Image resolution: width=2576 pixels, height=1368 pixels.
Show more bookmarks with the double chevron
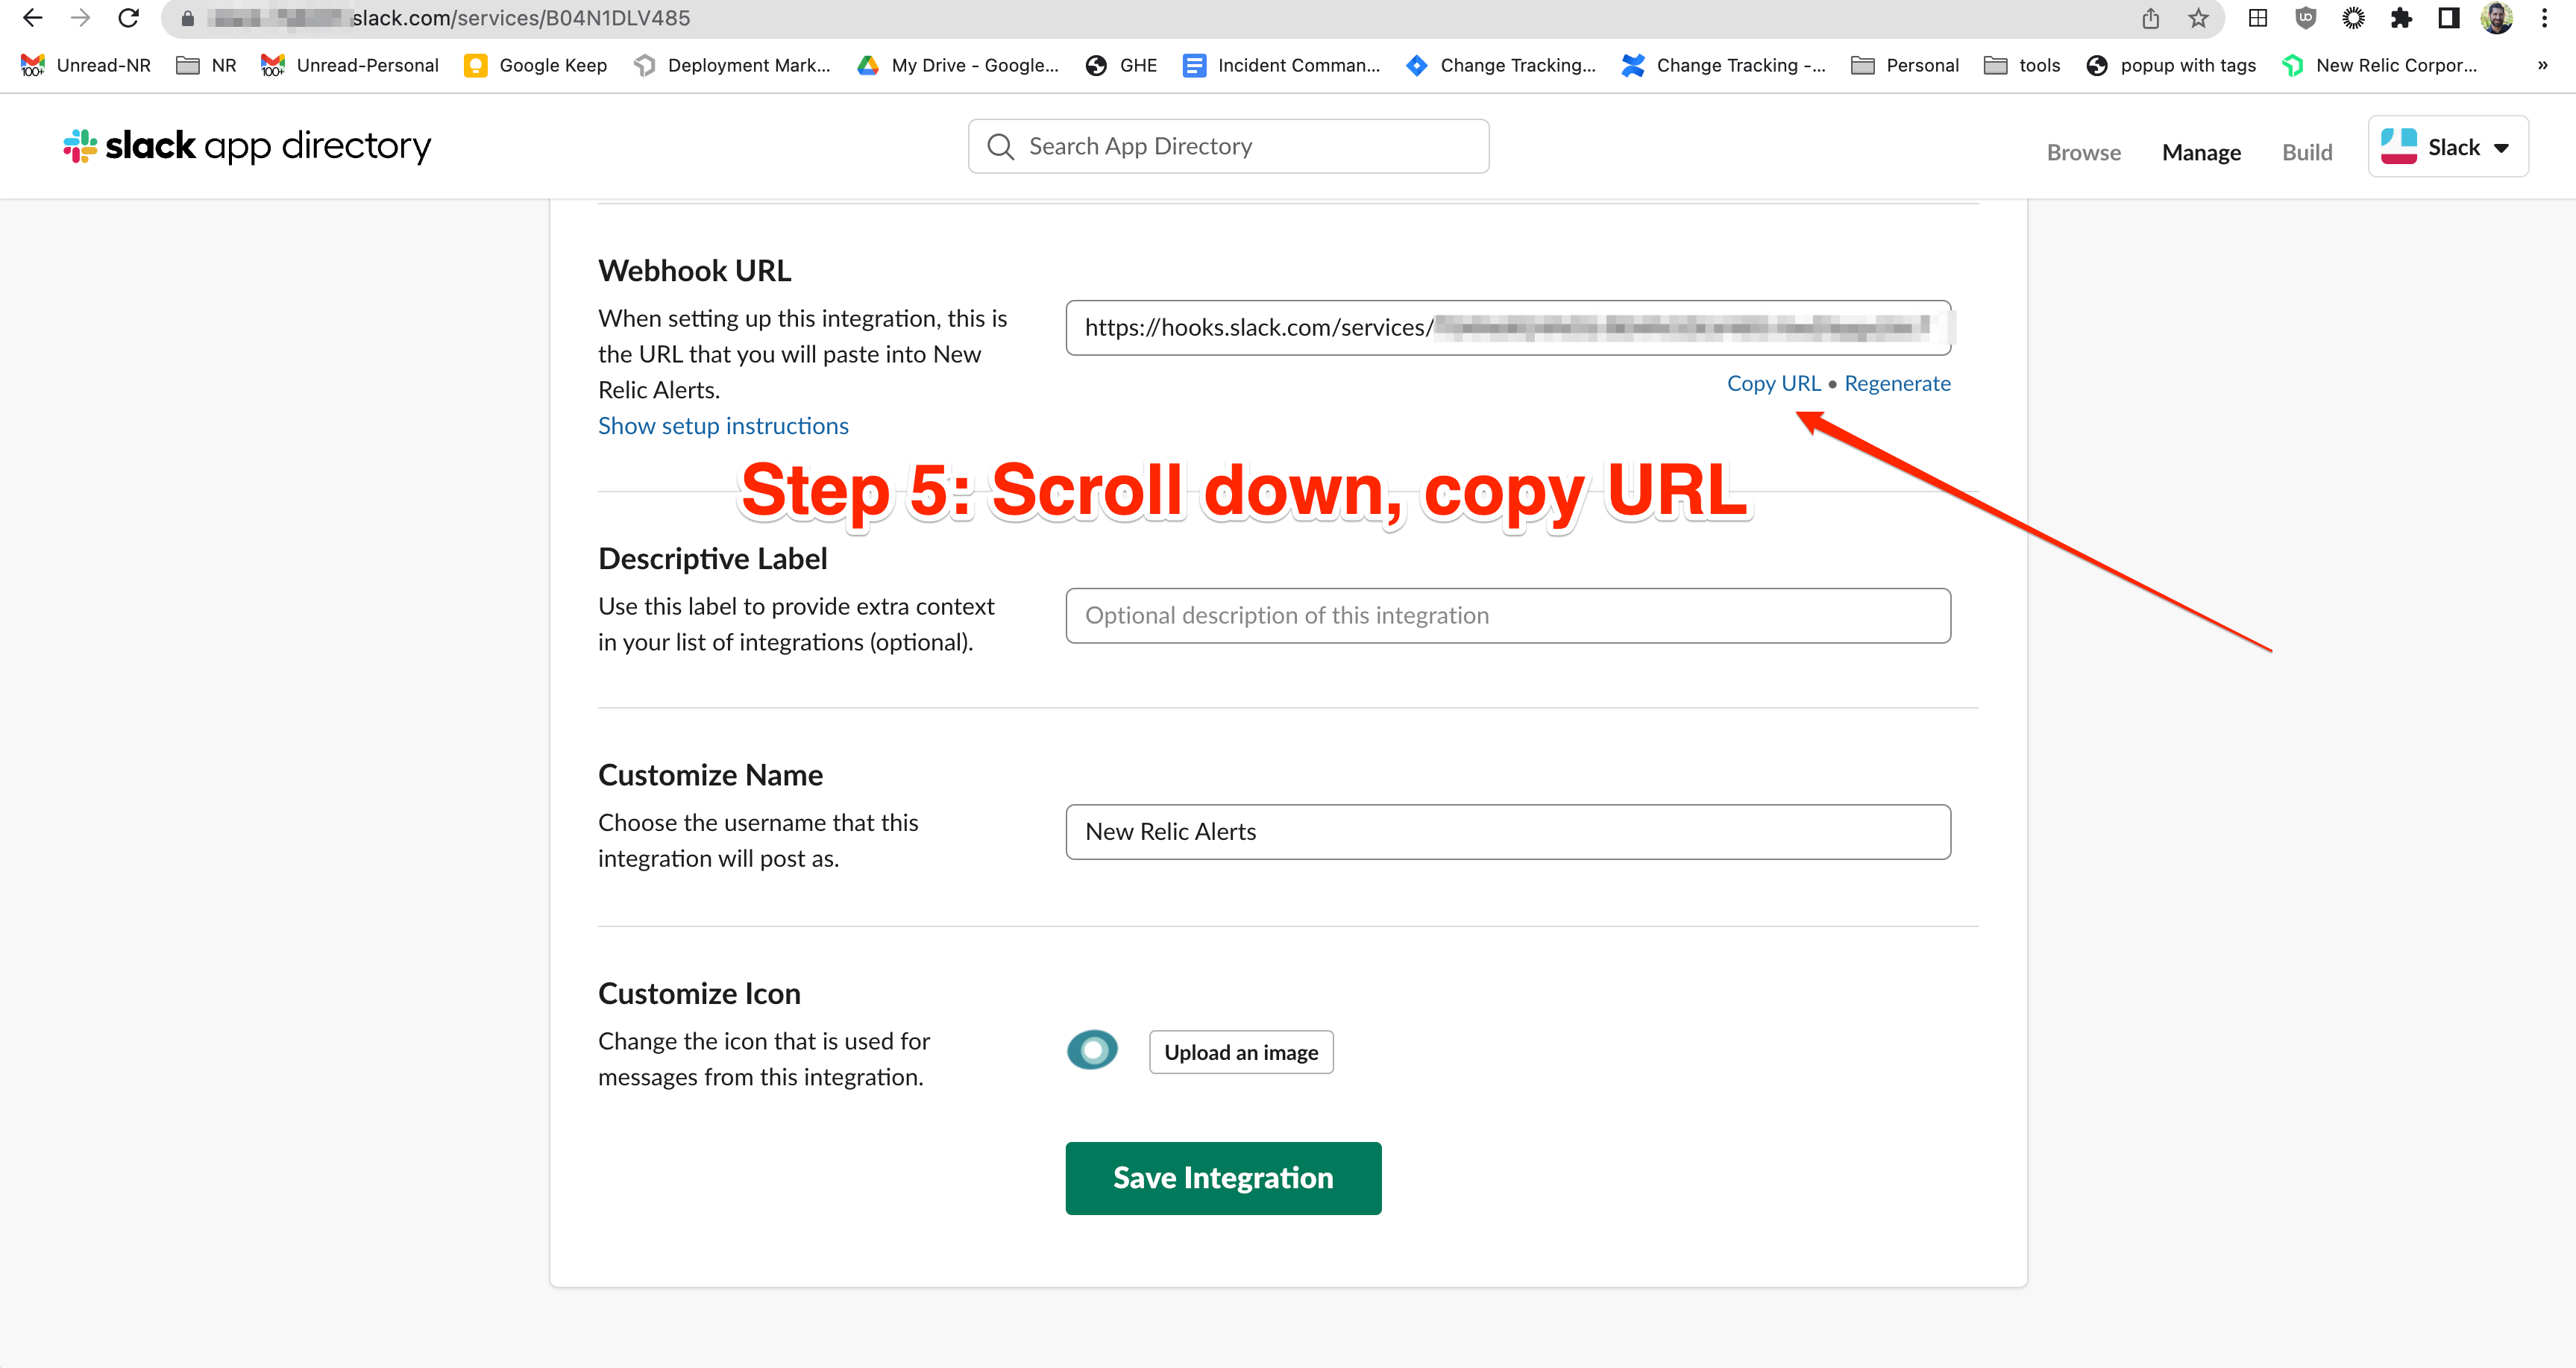pos(2543,65)
